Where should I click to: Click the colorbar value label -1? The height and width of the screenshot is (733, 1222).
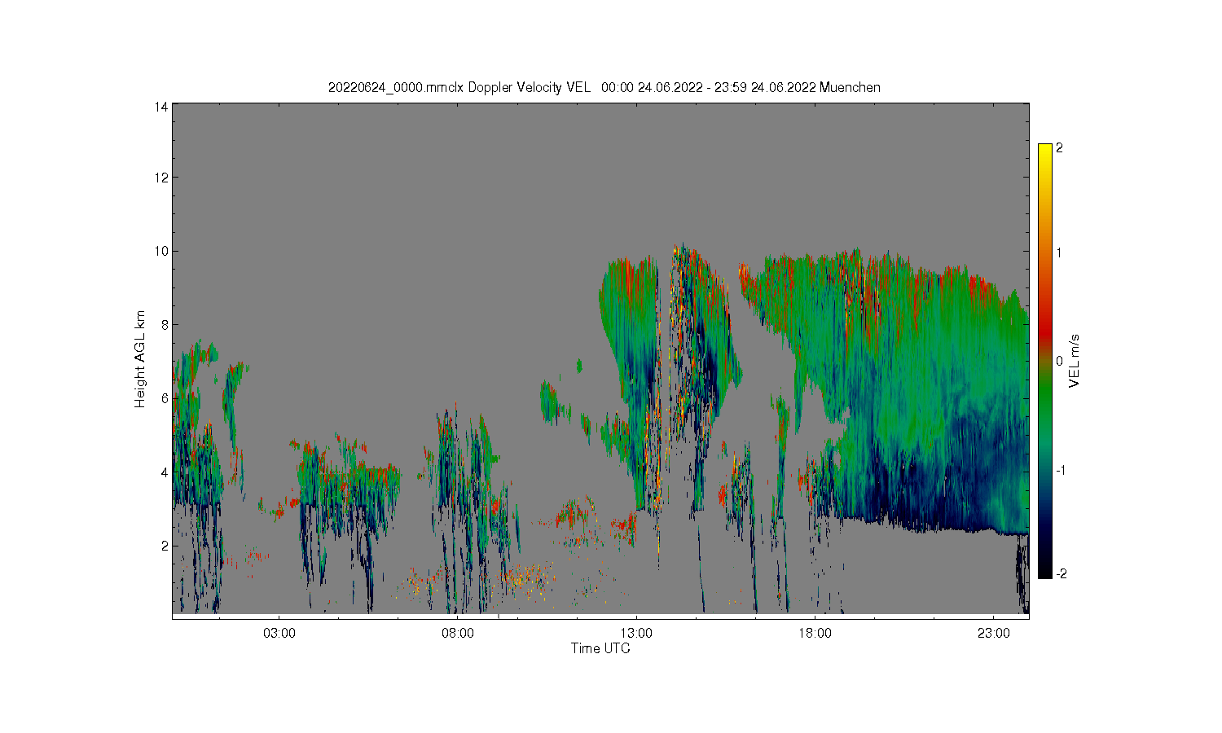[1061, 471]
